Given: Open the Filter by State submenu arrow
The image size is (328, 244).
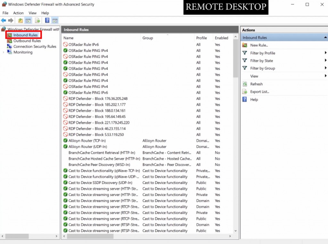Looking at the screenshot, I should [325, 60].
